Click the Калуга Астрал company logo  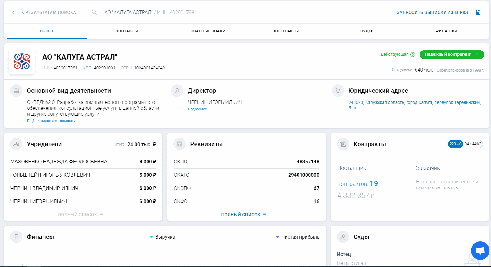[x=22, y=61]
